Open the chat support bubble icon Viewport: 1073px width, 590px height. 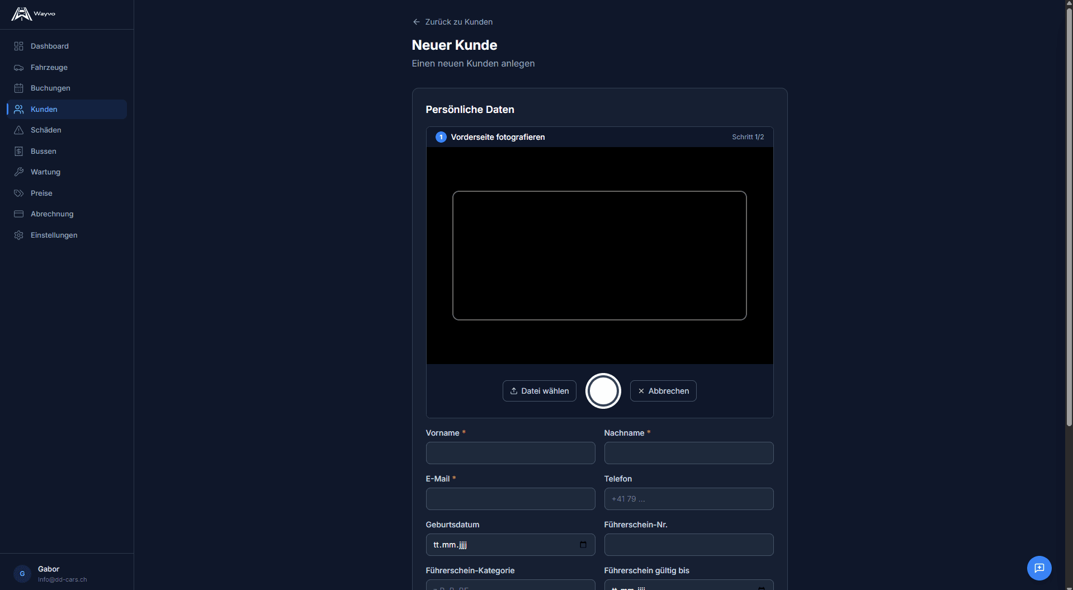(1039, 568)
